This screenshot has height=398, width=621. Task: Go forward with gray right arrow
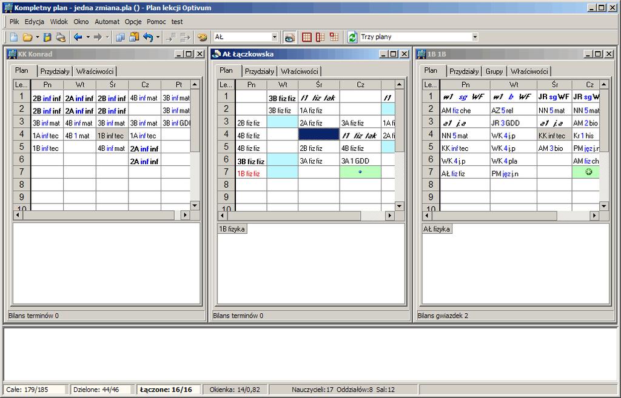pos(98,37)
